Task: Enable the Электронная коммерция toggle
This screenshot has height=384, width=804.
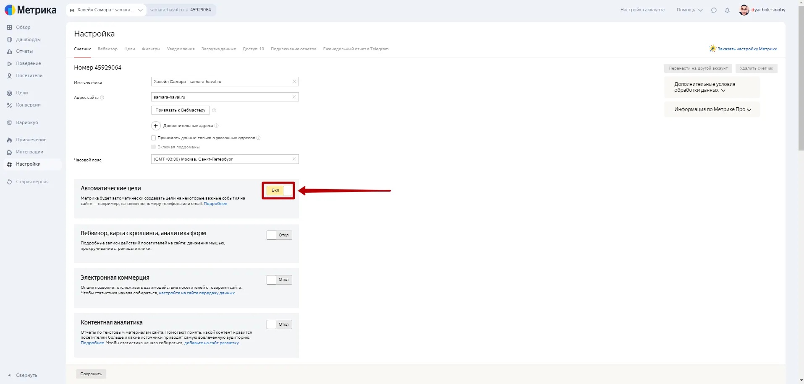Action: click(279, 280)
